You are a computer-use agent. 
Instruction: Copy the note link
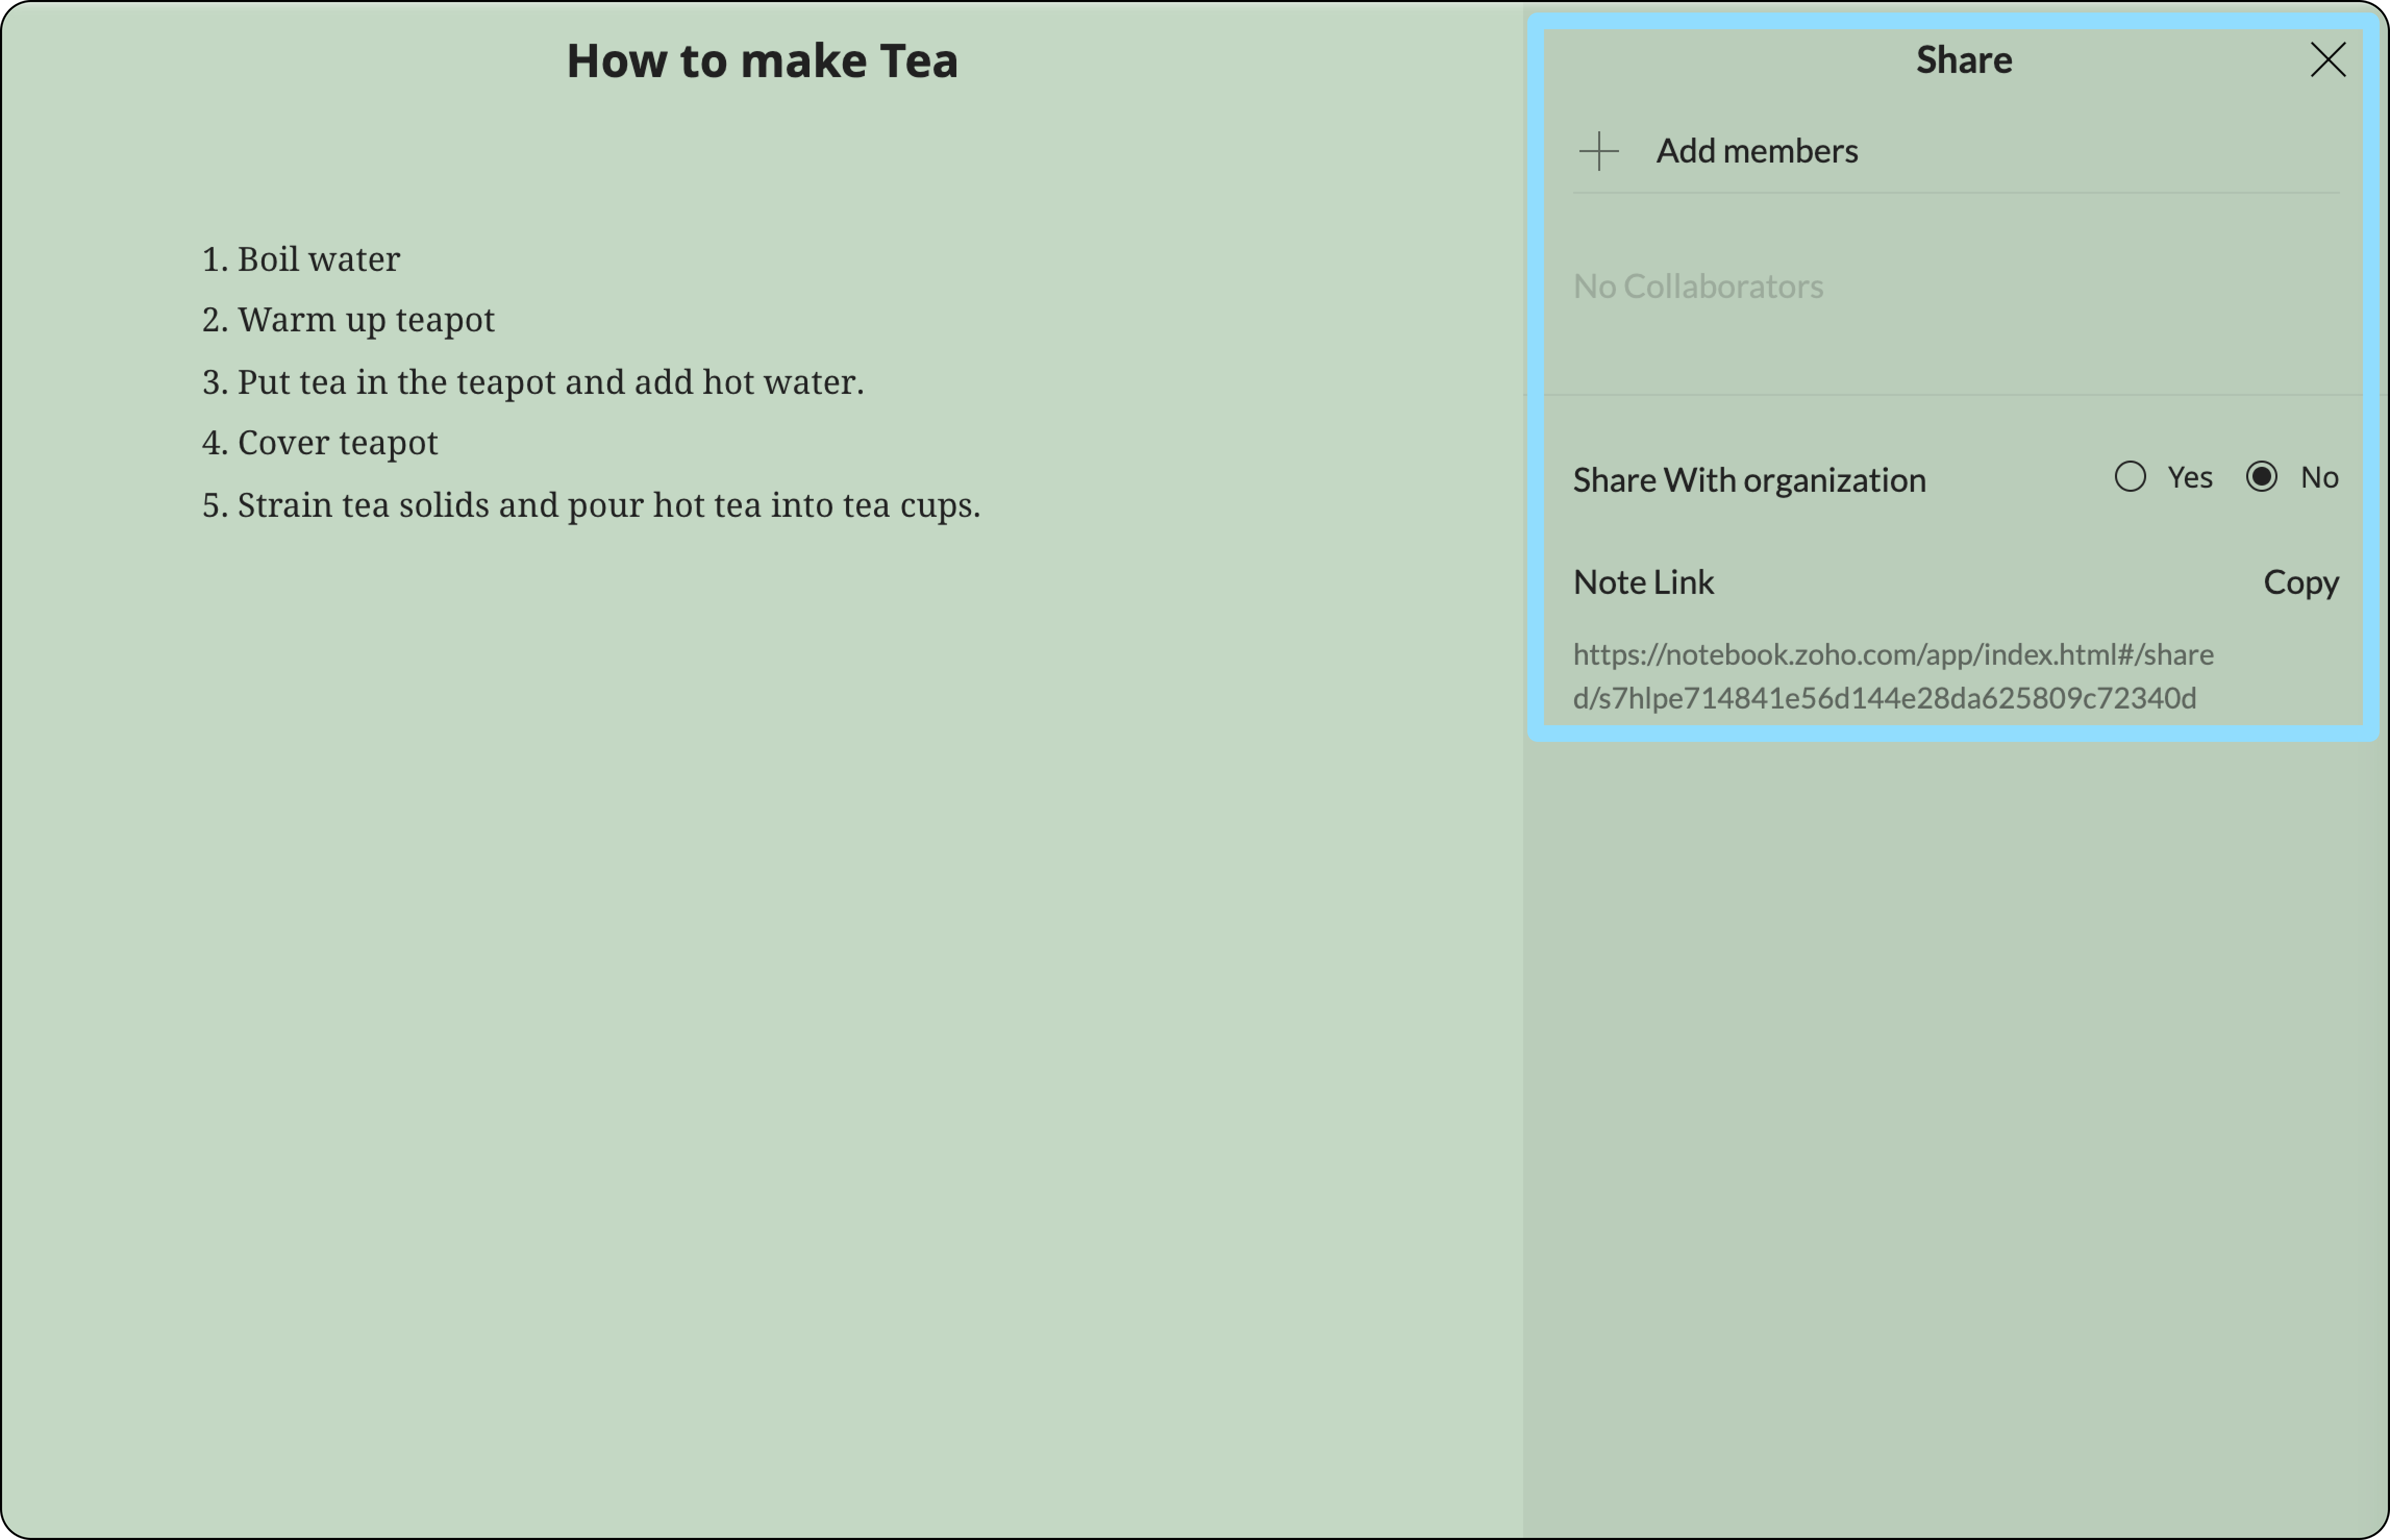click(2300, 582)
